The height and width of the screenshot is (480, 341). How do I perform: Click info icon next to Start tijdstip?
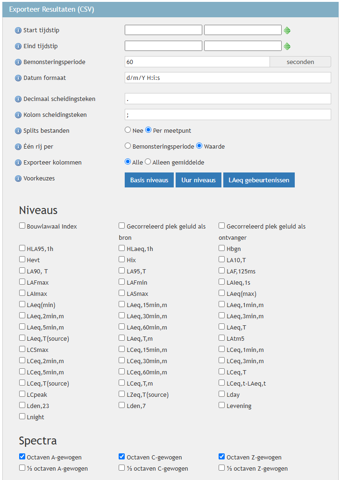click(x=19, y=30)
